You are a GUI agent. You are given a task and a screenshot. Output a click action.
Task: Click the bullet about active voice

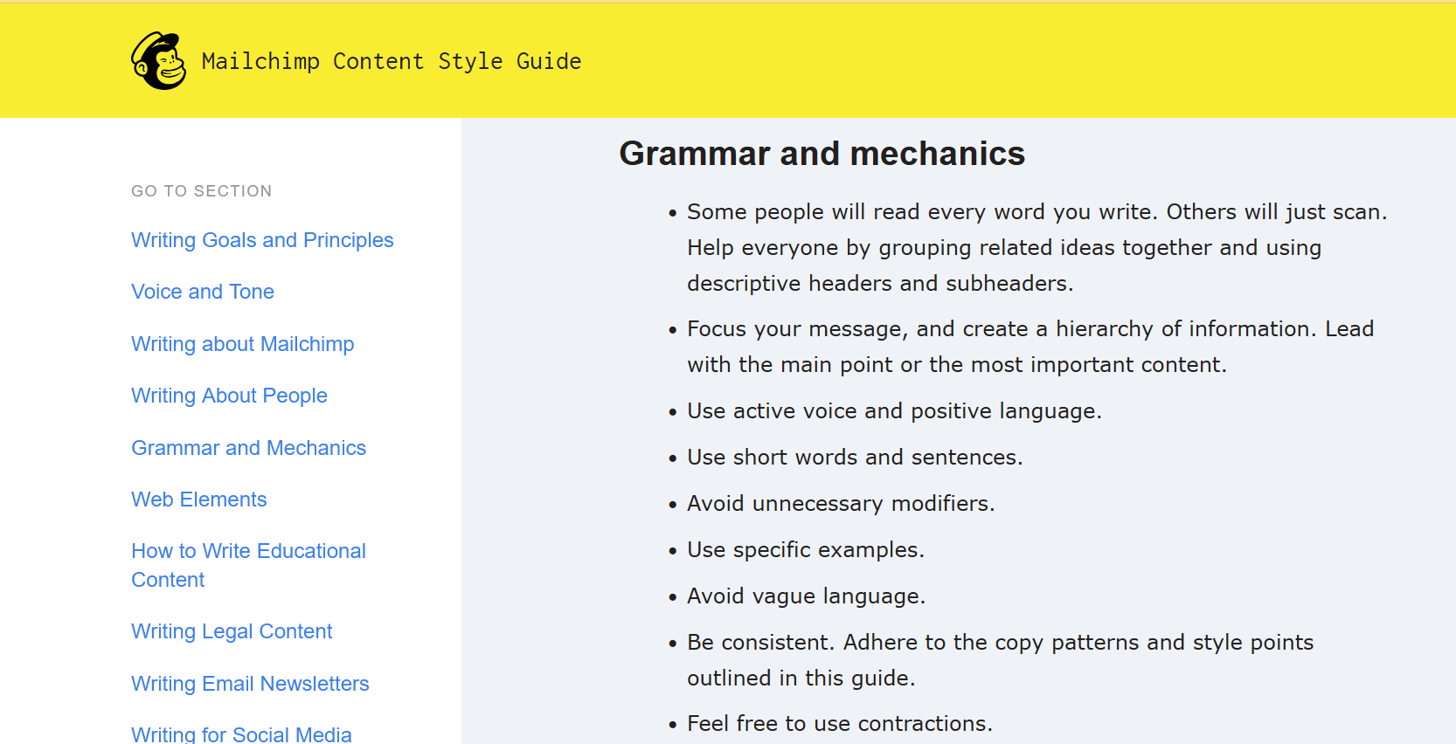pyautogui.click(x=894, y=411)
